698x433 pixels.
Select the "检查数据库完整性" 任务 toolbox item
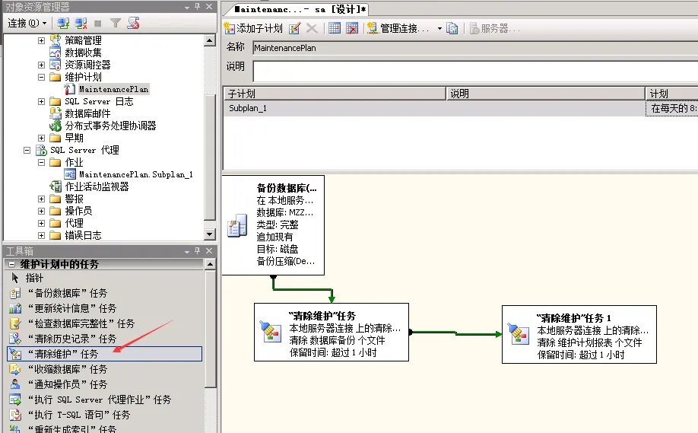[x=105, y=323]
